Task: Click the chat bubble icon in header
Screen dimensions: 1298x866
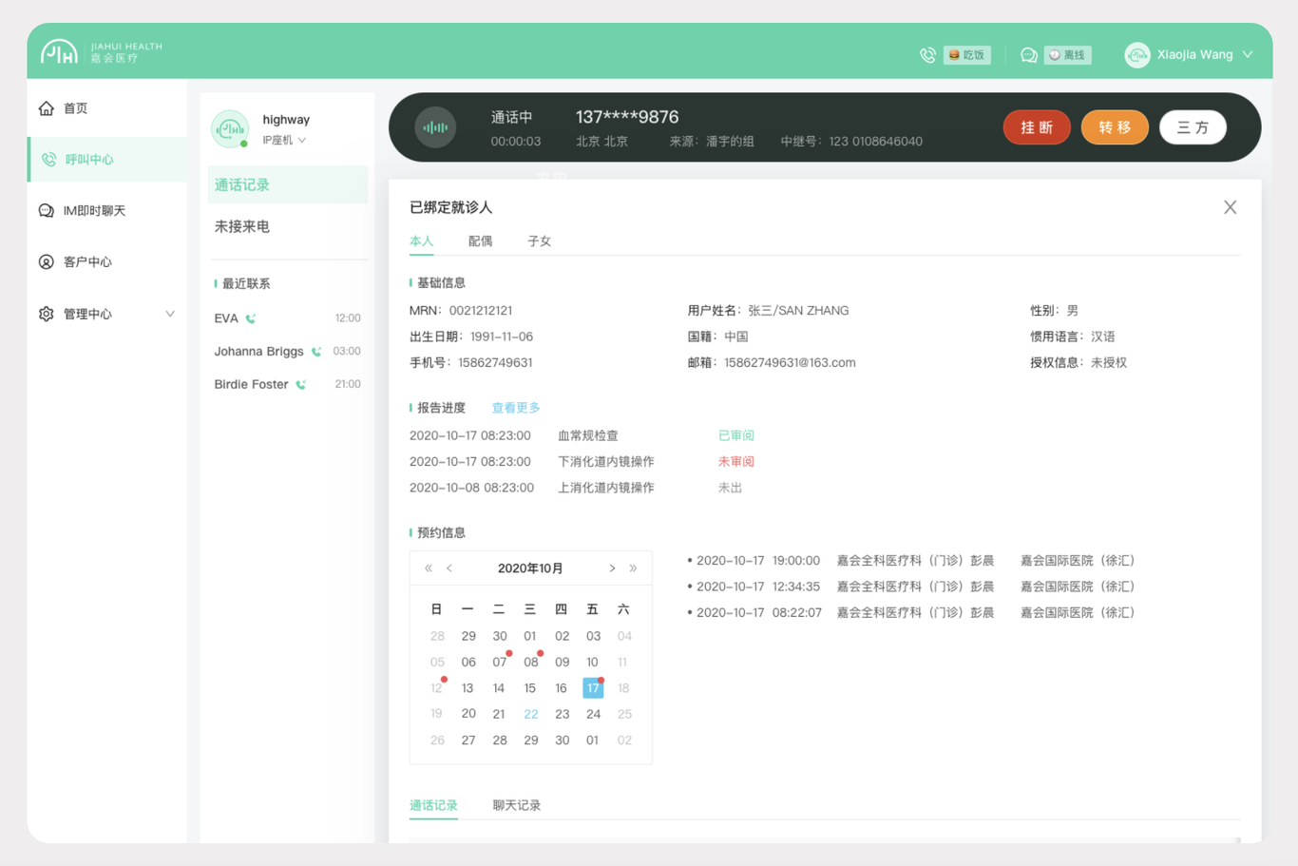Action: [x=1028, y=55]
